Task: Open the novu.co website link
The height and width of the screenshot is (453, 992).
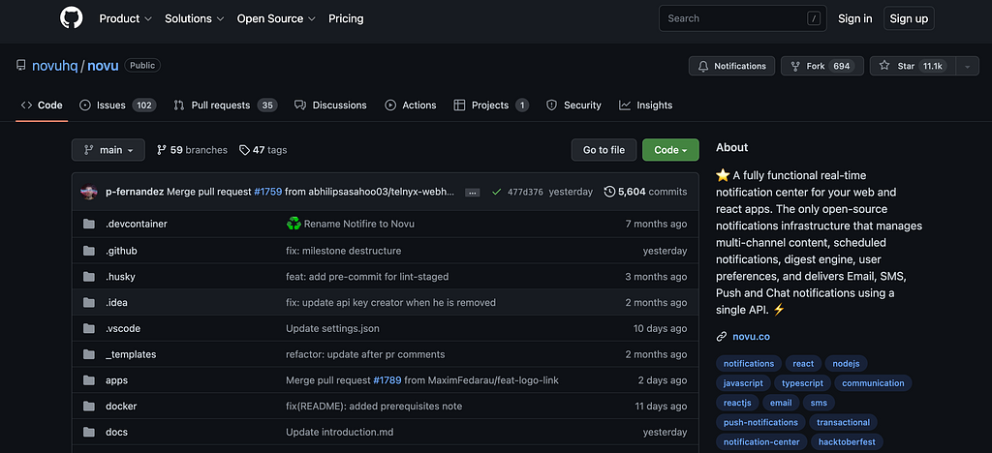Action: click(x=752, y=337)
